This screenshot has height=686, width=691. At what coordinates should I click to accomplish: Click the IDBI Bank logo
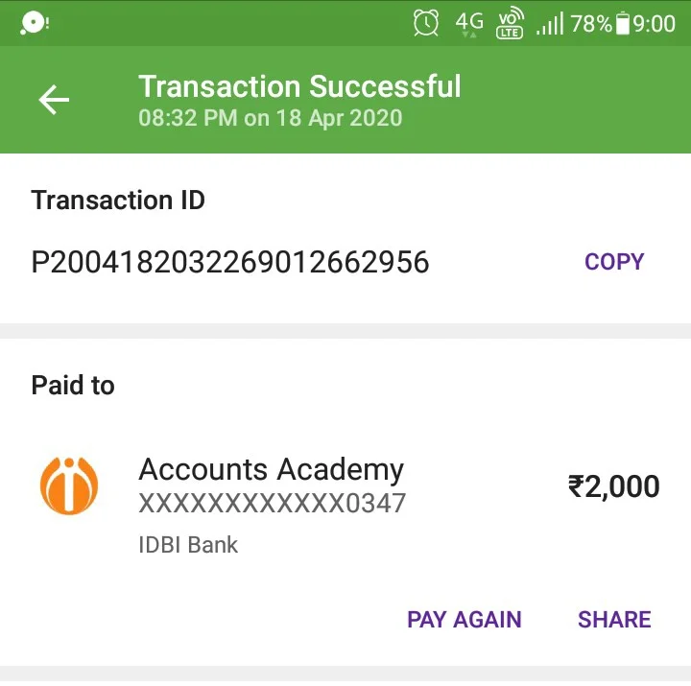coord(69,486)
